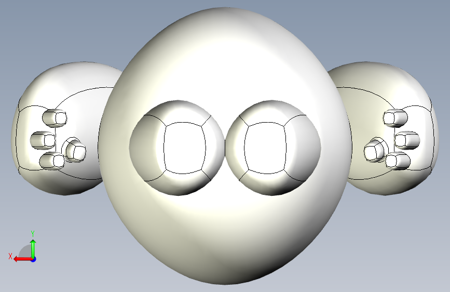Pick the square face on the left dome
The image size is (450, 292).
click(185, 148)
